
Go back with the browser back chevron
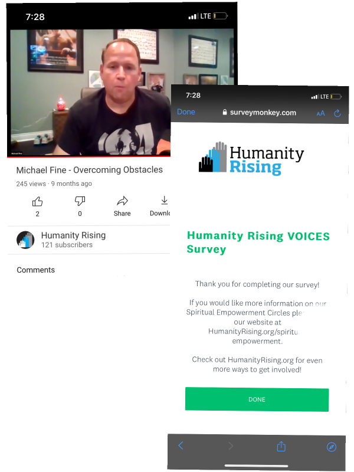[181, 445]
